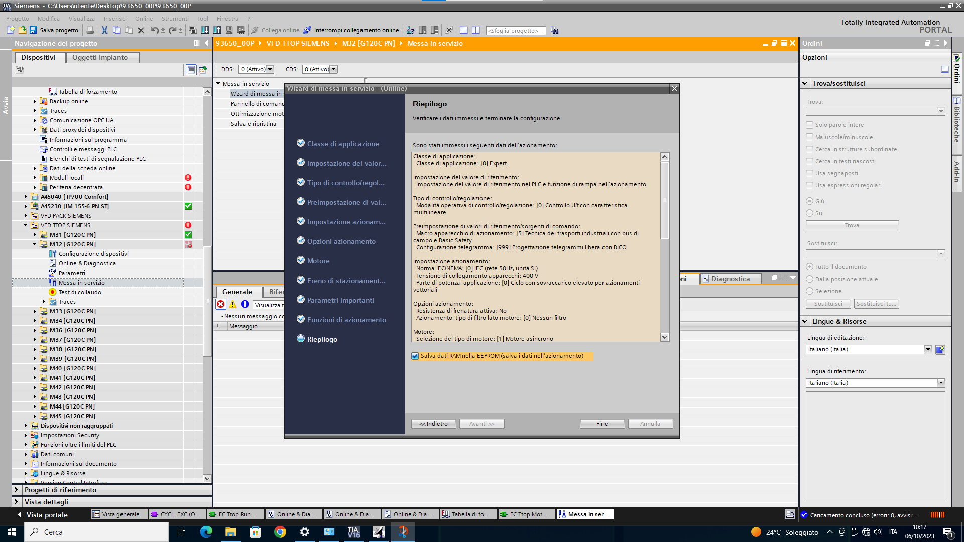Expand M33 [G120C PN] tree node
This screenshot has height=542, width=964.
tap(35, 311)
